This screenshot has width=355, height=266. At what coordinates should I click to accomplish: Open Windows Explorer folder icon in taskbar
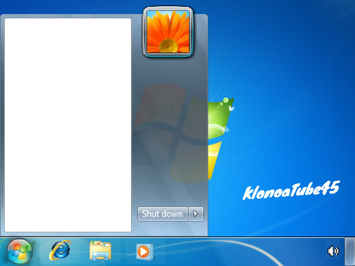(x=100, y=250)
